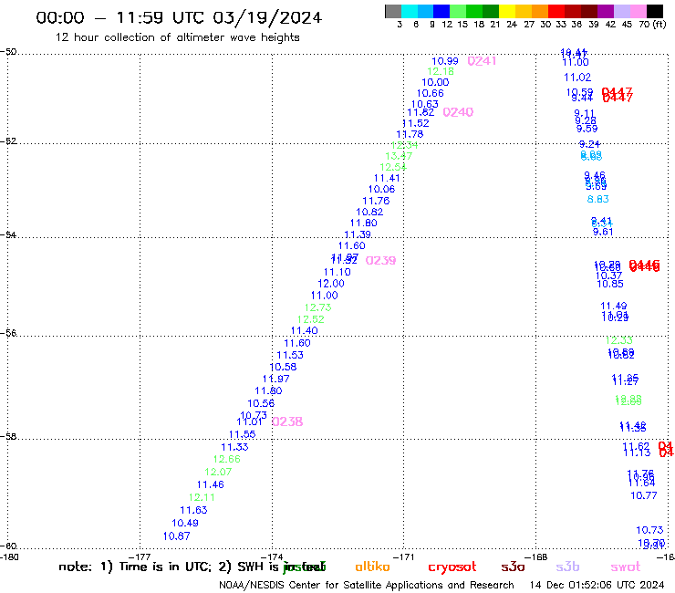
Task: Click the yellow legend color swatch
Action: coord(507,11)
